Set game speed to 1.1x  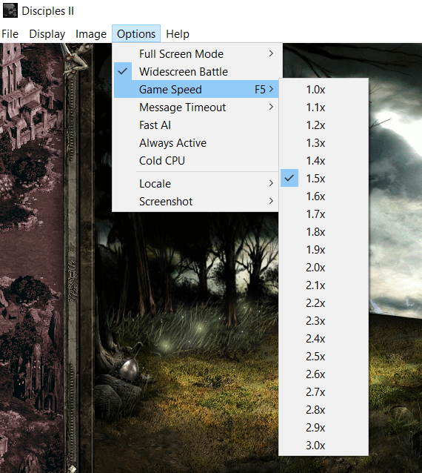[x=324, y=107]
